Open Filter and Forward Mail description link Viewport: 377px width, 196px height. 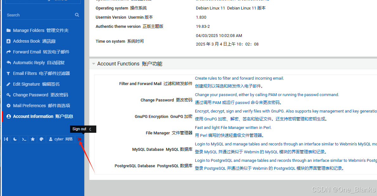[x=239, y=78]
